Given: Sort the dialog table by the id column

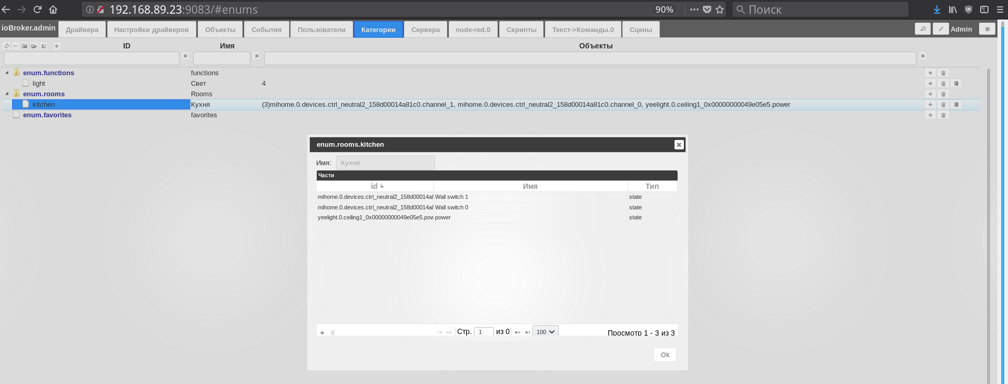Looking at the screenshot, I should [375, 186].
